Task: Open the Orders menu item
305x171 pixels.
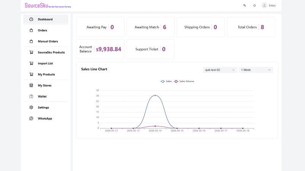Action: 46,30
